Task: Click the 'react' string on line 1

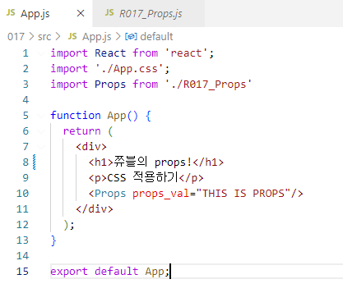Action: [x=186, y=53]
